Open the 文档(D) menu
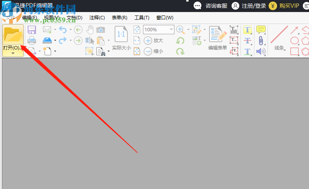Image resolution: width=309 pixels, height=189 pixels. pyautogui.click(x=74, y=18)
